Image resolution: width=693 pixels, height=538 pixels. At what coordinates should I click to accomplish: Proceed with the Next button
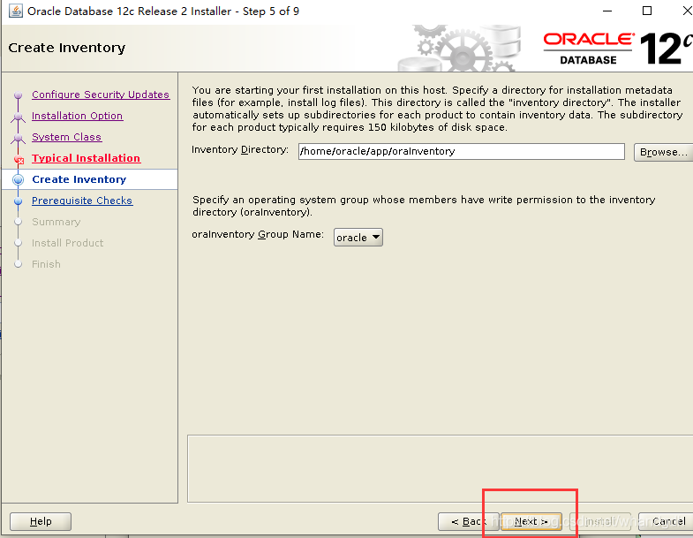click(x=531, y=521)
